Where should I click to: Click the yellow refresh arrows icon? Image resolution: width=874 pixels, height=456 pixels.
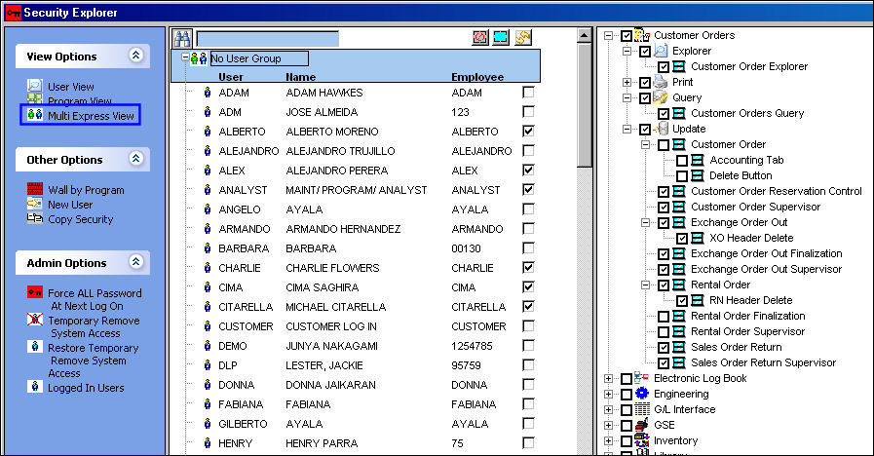[523, 37]
